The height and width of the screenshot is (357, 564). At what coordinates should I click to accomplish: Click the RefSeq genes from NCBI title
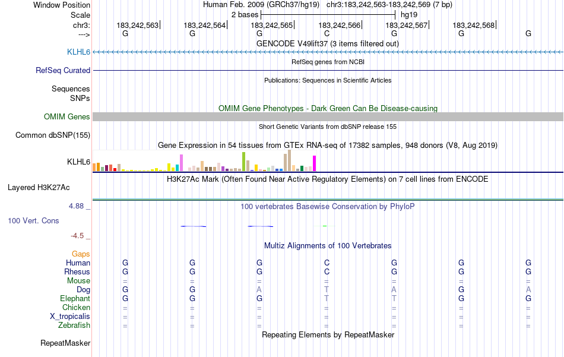pyautogui.click(x=328, y=62)
